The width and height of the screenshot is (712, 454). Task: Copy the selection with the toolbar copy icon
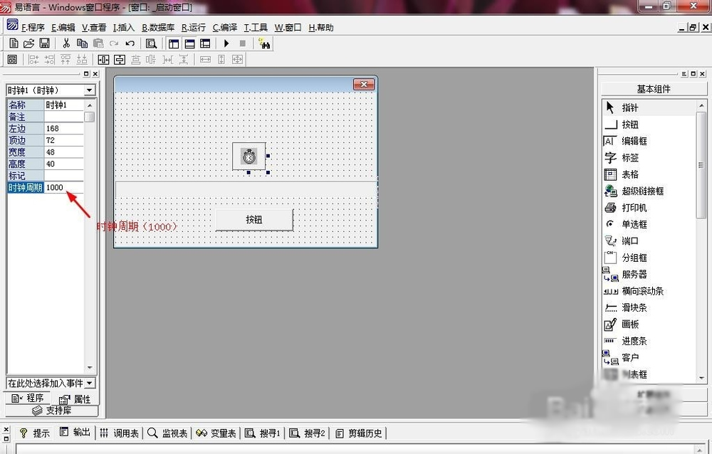point(82,43)
